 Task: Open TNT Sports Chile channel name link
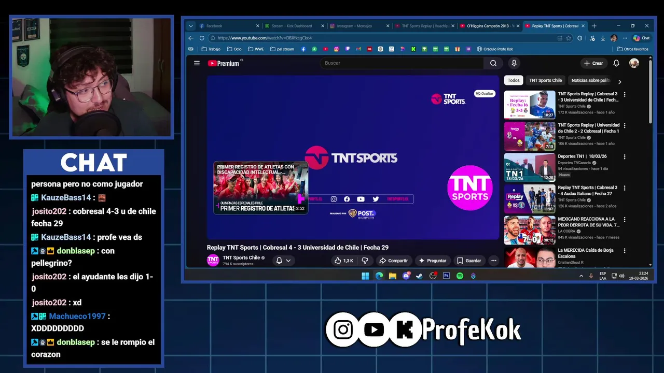(241, 257)
